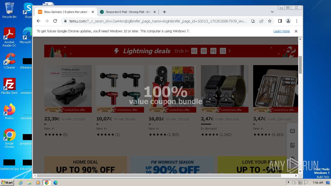Dismiss the Chrome update notification bar

coord(296,31)
